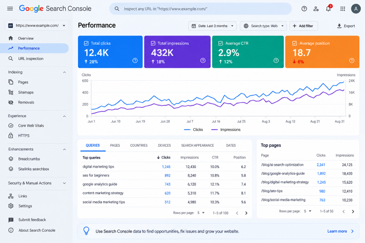Open the property selector https://www.example.com/
The image size is (365, 243).
click(37, 26)
